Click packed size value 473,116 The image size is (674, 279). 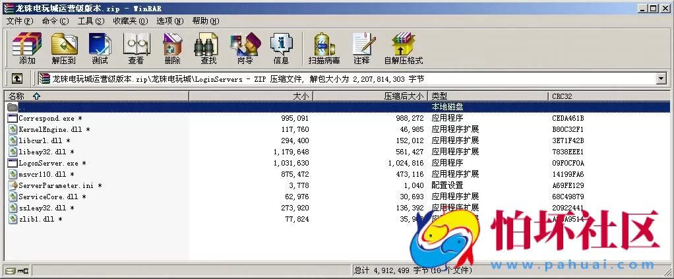(410, 175)
